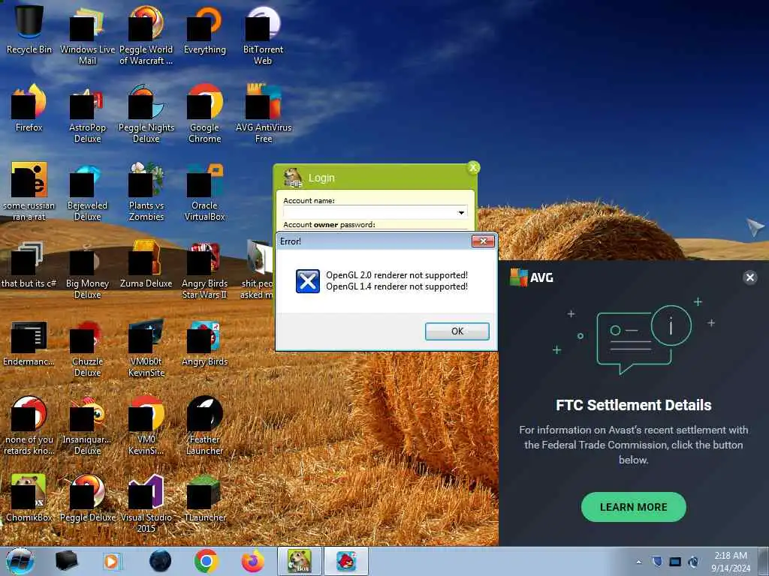This screenshot has width=769, height=576.
Task: Switch to ChomikBox taskbar button
Action: (300, 561)
